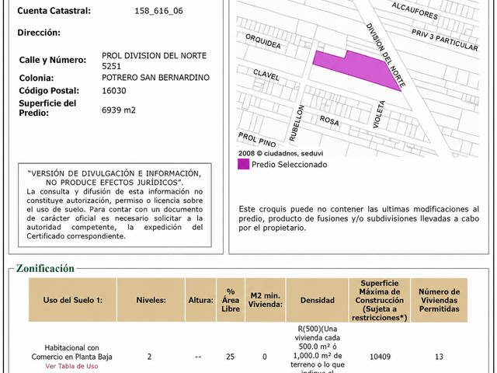This screenshot has width=497, height=373.
Task: Click the CLAVEL street label on the map
Action: click(266, 75)
